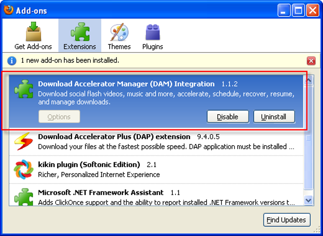Maximize the Add-ons window
The width and height of the screenshot is (323, 236).
[298, 10]
